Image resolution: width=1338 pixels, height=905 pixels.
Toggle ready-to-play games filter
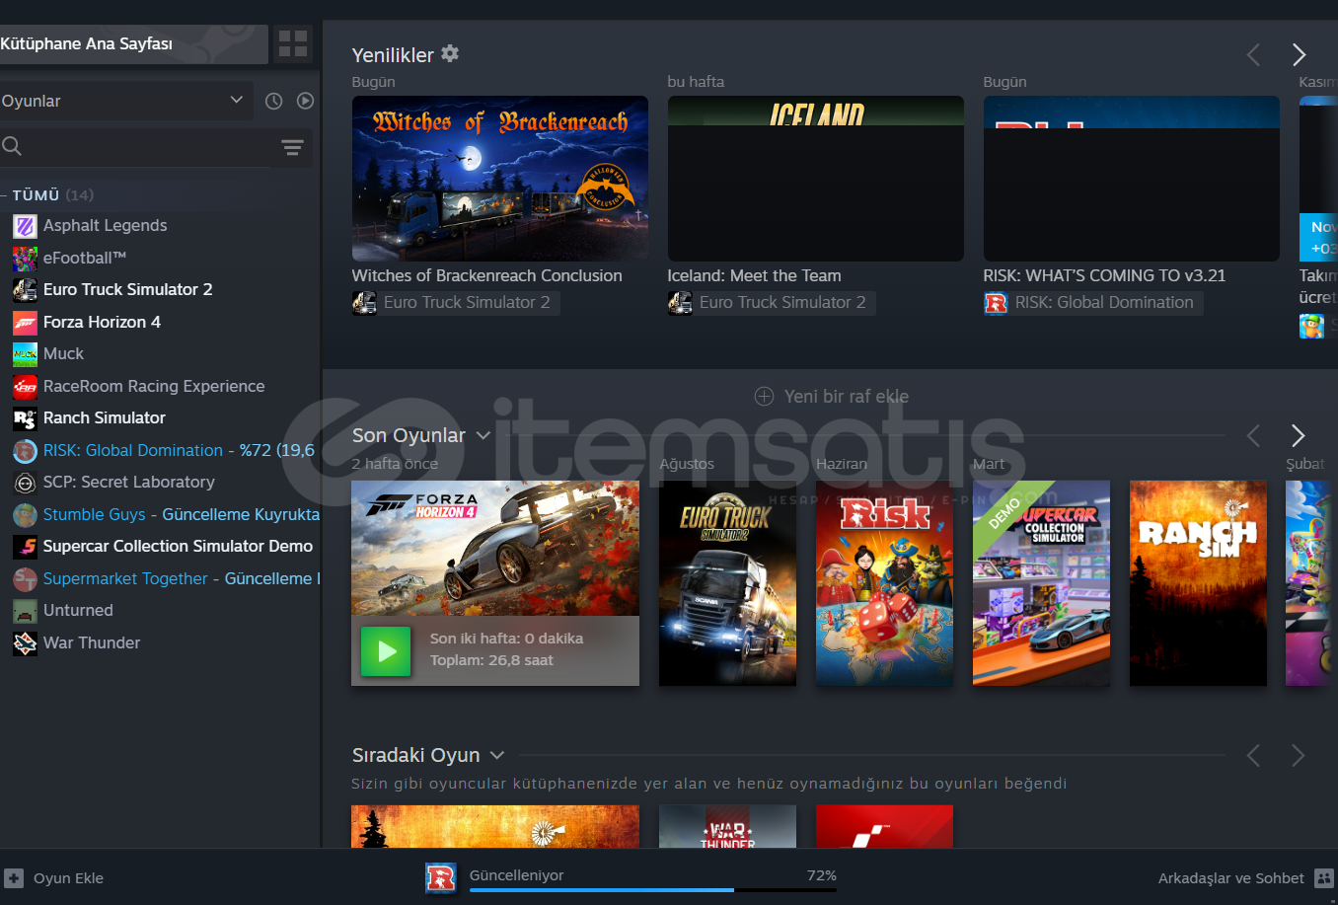[306, 101]
